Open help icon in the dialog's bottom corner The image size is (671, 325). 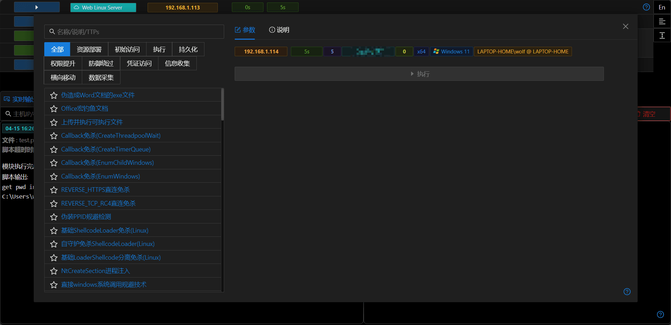pos(627,292)
